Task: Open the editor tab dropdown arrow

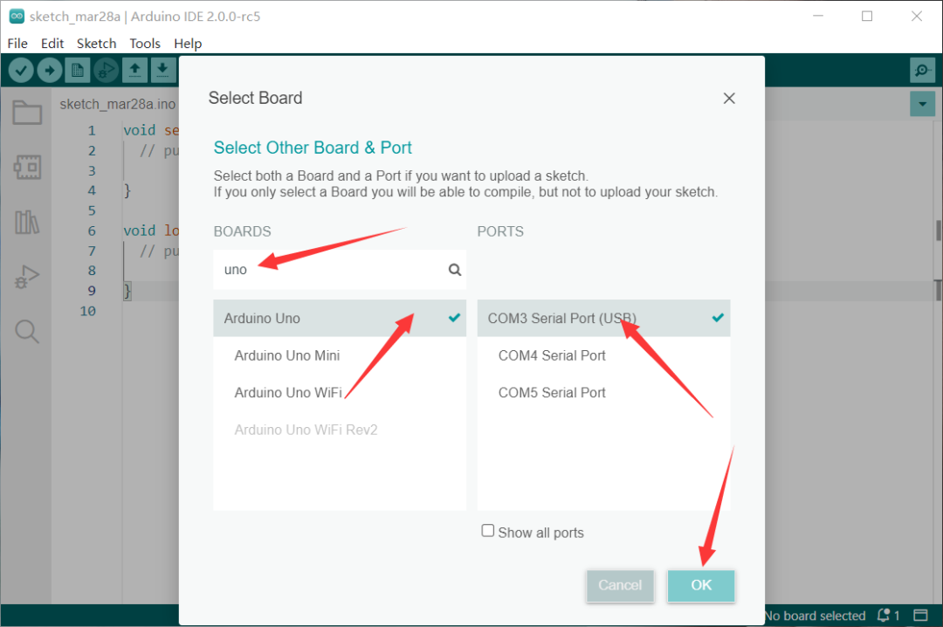Action: tap(922, 104)
